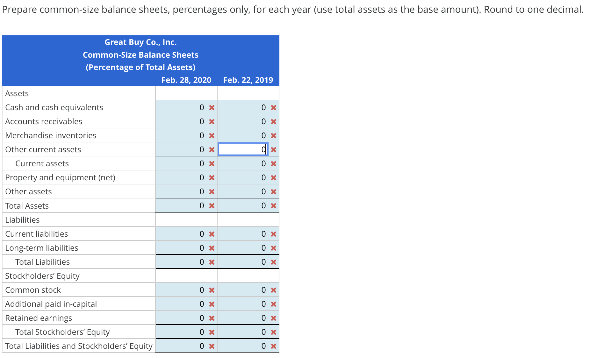The image size is (590, 358).
Task: Click the red X beside 2020 Long-term liabilities
Action: (x=212, y=248)
